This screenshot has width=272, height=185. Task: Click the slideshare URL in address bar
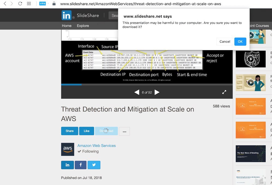click(x=141, y=4)
